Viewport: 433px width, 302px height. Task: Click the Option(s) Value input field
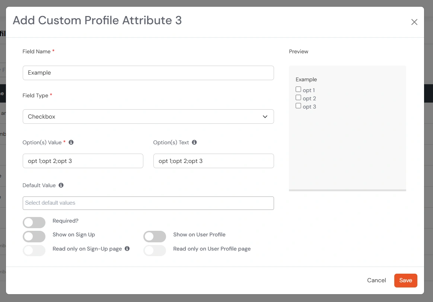pos(83,161)
